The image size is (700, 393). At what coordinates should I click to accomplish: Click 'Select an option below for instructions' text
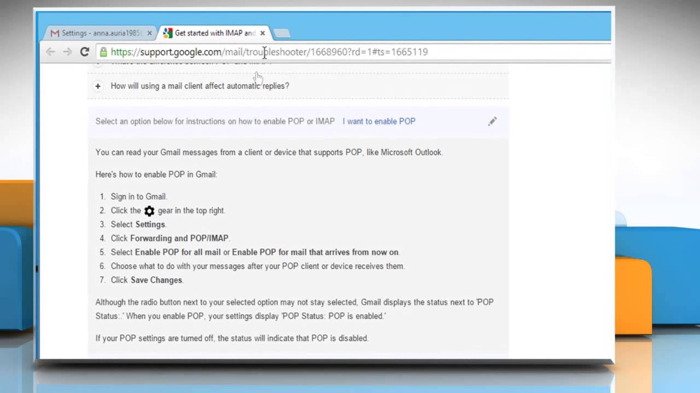pyautogui.click(x=215, y=121)
